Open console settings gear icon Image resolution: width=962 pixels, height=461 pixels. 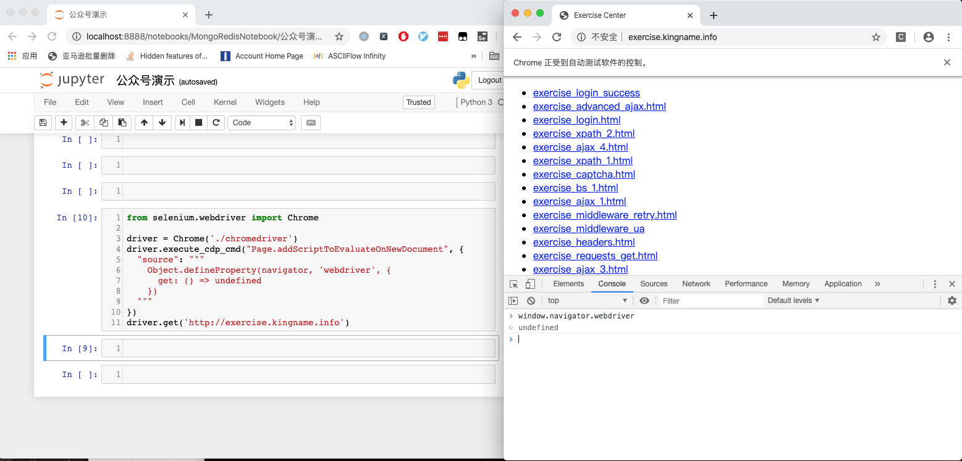pos(952,301)
